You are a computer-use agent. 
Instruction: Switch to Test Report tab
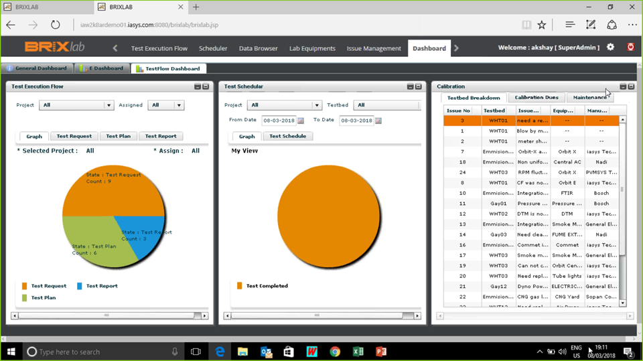(x=161, y=136)
